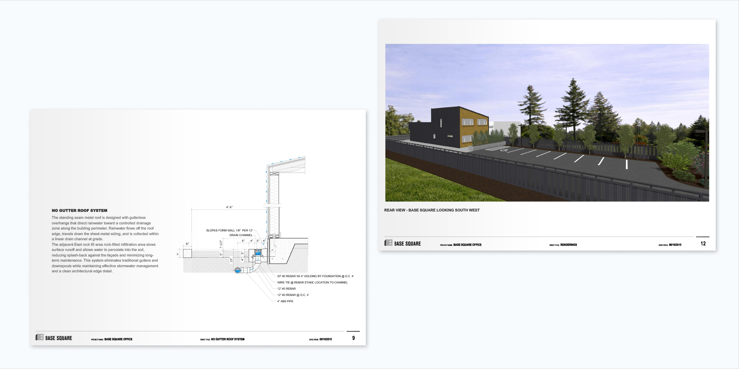Click the handicap parking symbol in the rendering
Screen dimensions: 739x369
click(504, 150)
